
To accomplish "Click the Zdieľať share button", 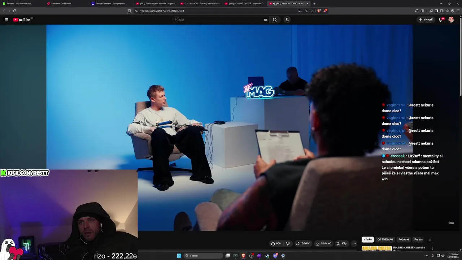I will pyautogui.click(x=303, y=243).
